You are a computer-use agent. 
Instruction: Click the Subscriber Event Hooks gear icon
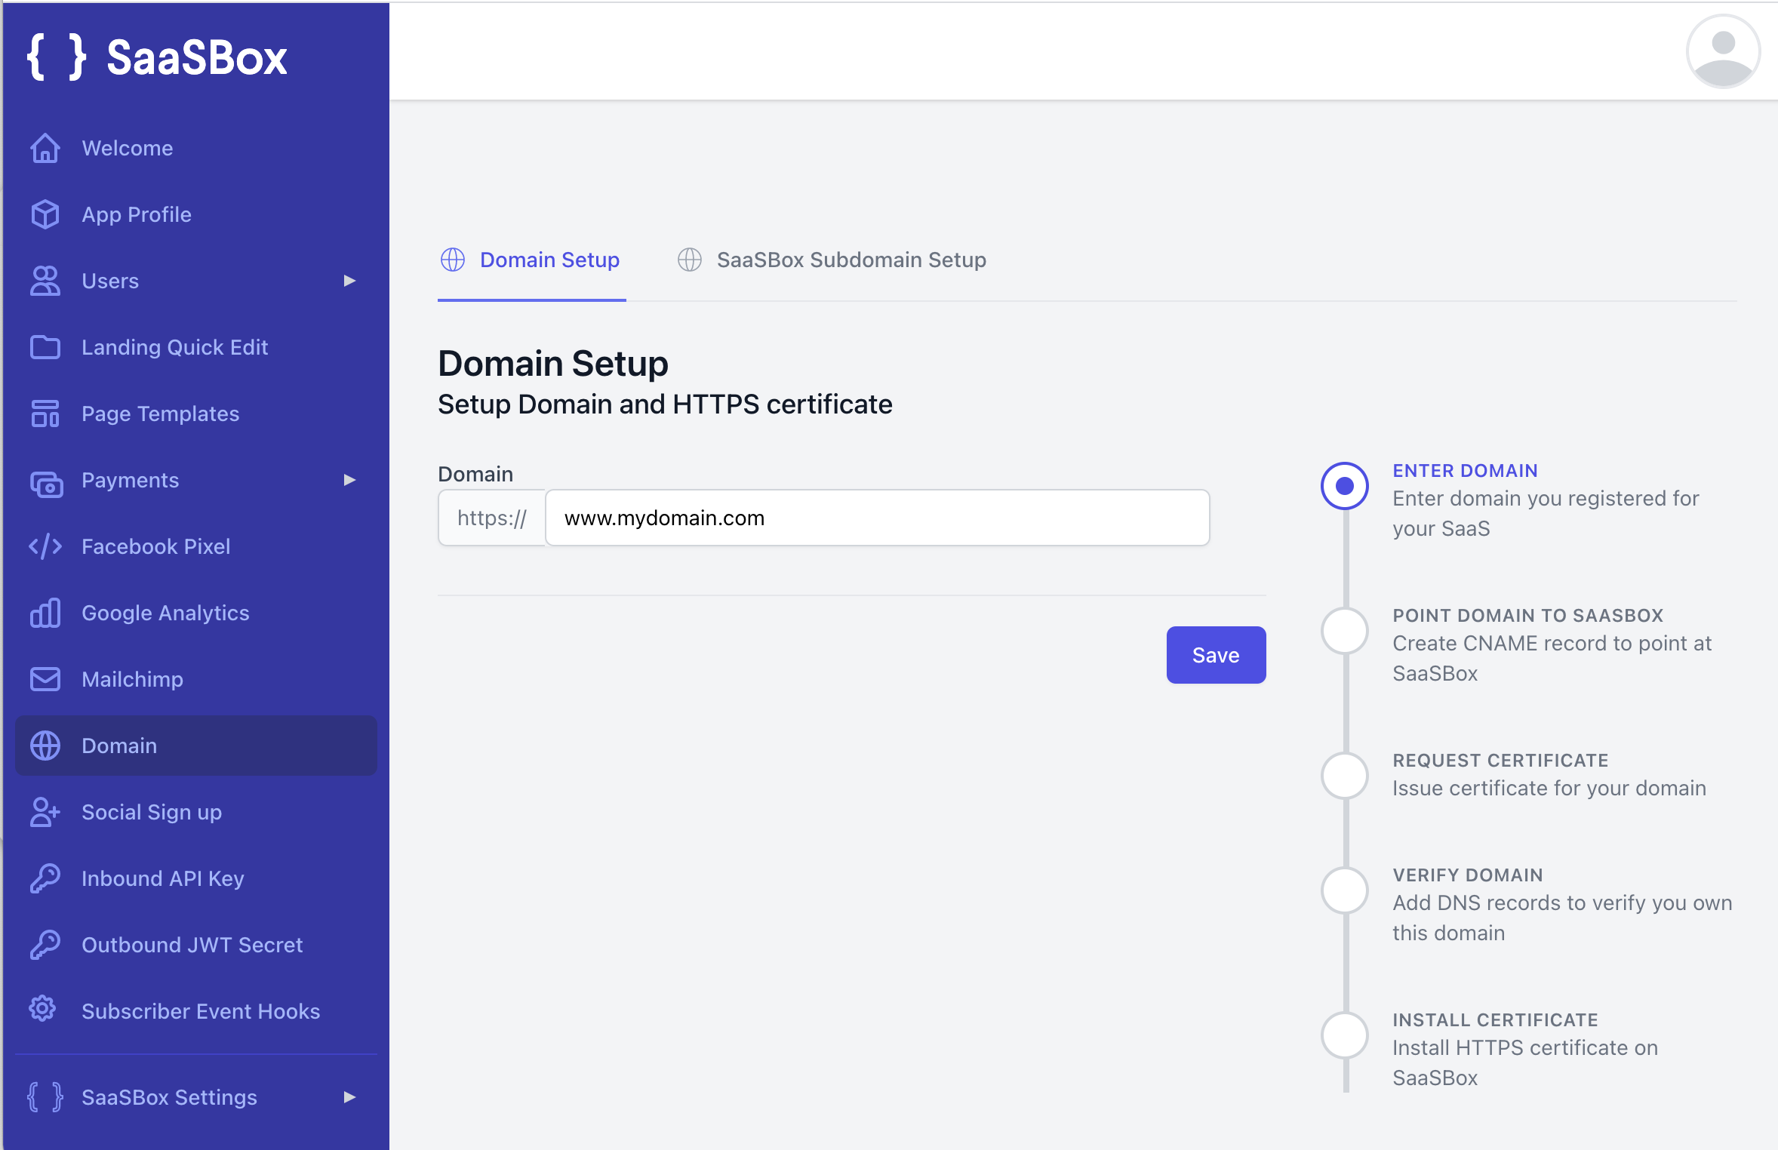point(43,1009)
